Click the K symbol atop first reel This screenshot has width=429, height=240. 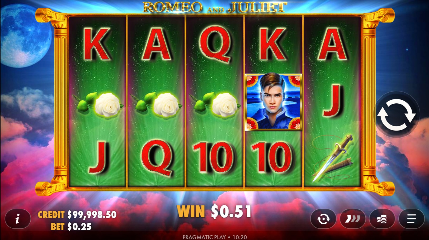click(x=97, y=44)
